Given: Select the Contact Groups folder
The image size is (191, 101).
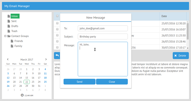Looking at the screenshot, I should 20,36.
